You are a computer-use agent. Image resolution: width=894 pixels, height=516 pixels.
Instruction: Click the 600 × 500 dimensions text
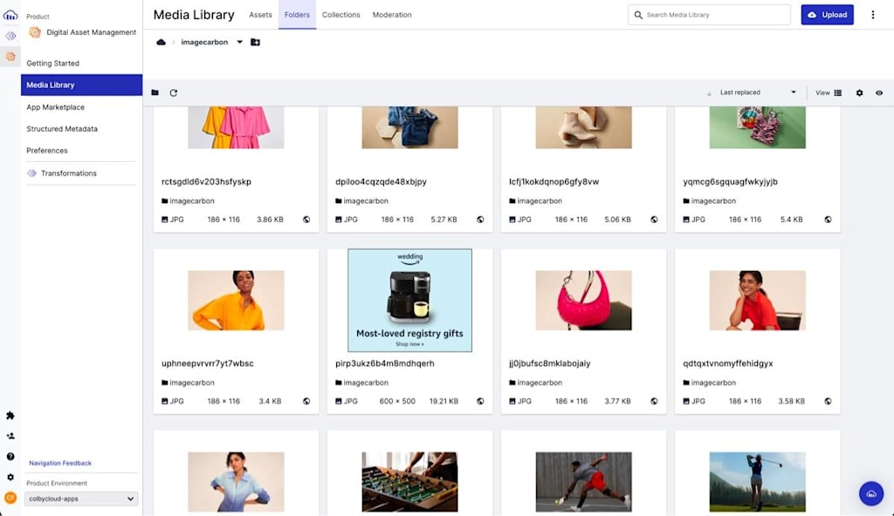397,401
